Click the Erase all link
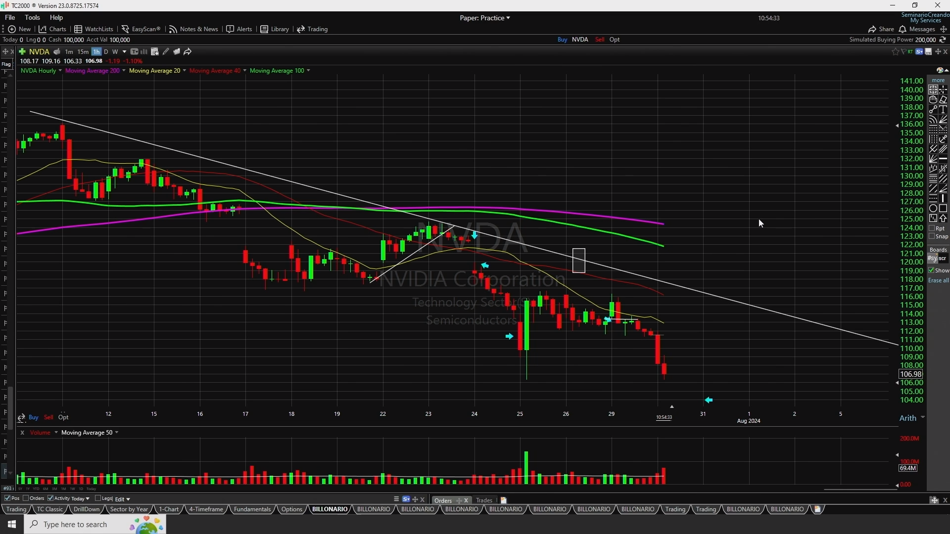The width and height of the screenshot is (950, 534). tap(938, 280)
